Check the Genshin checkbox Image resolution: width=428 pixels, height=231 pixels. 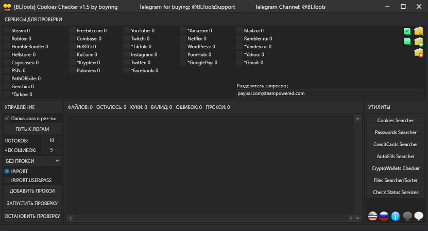[x=7, y=86]
